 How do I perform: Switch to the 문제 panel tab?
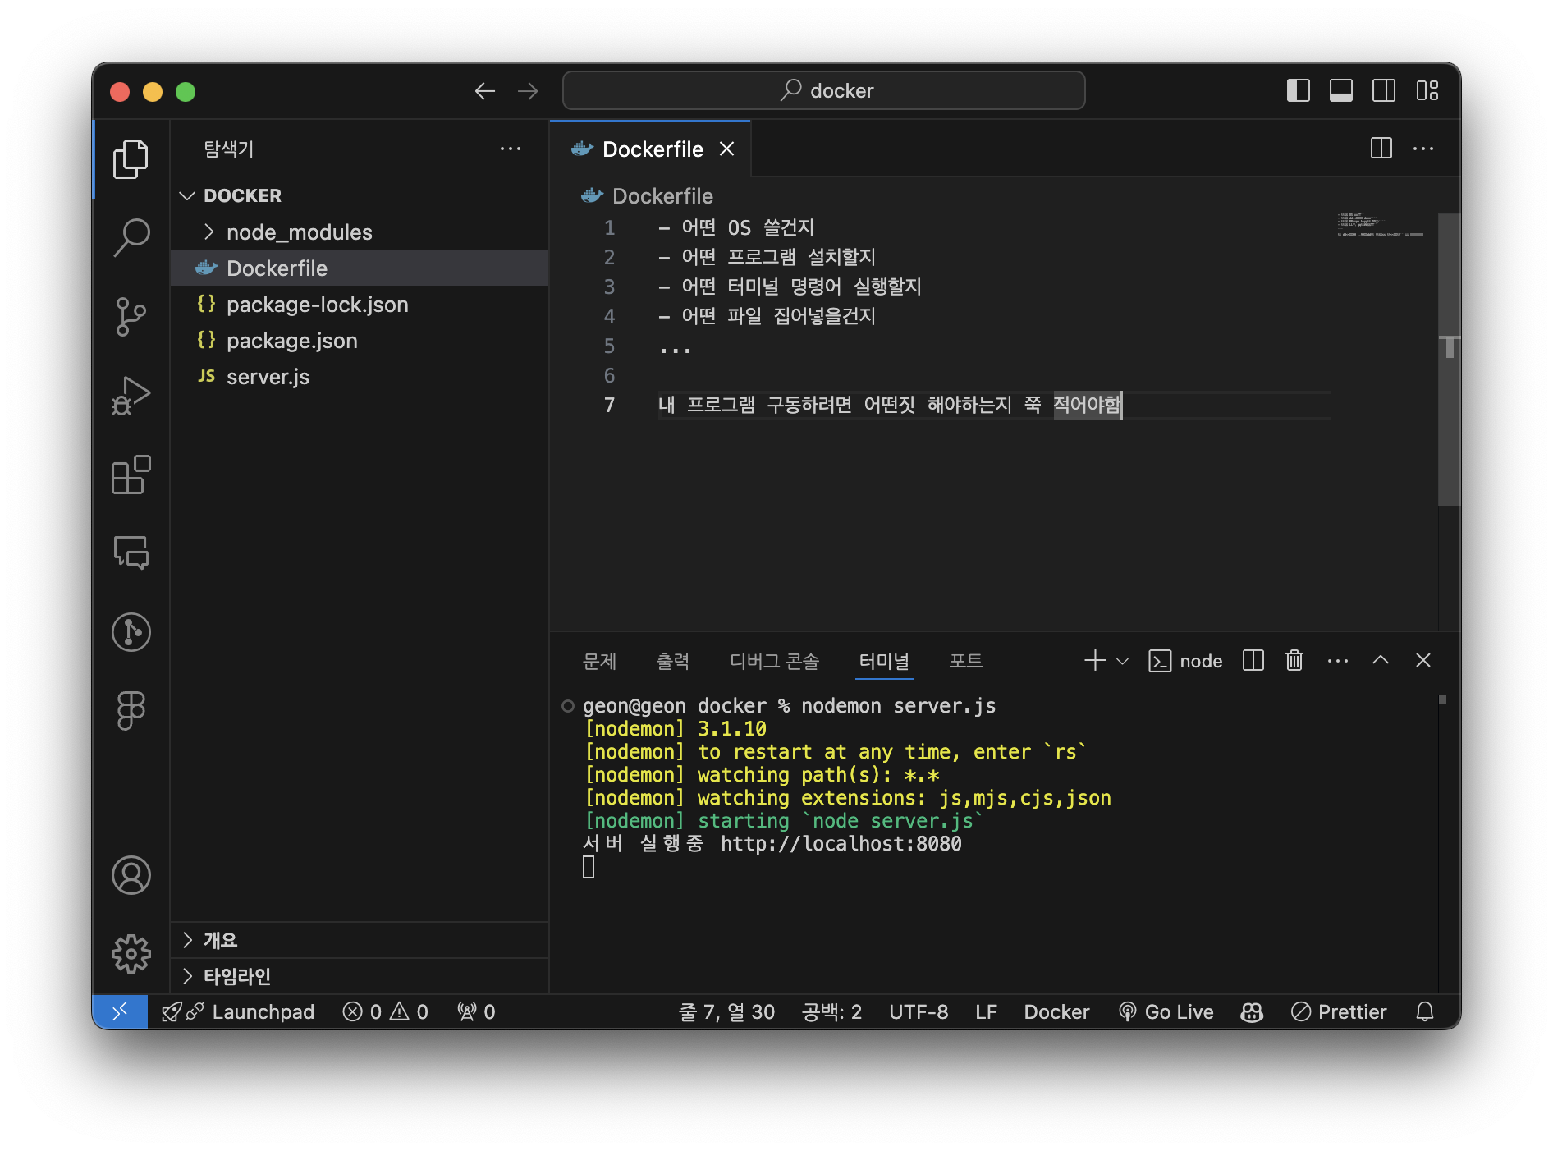(599, 661)
